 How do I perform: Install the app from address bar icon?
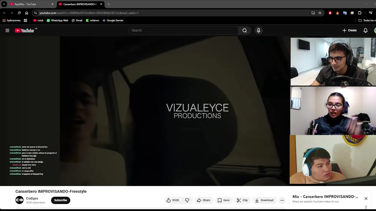pyautogui.click(x=313, y=13)
